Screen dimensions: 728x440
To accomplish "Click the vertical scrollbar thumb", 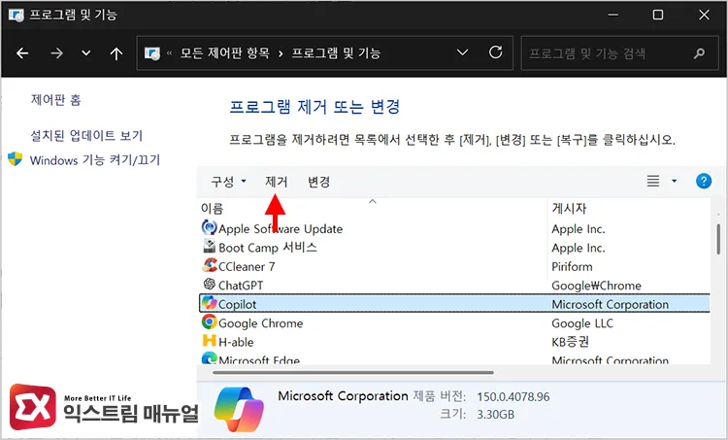I will pos(718,238).
